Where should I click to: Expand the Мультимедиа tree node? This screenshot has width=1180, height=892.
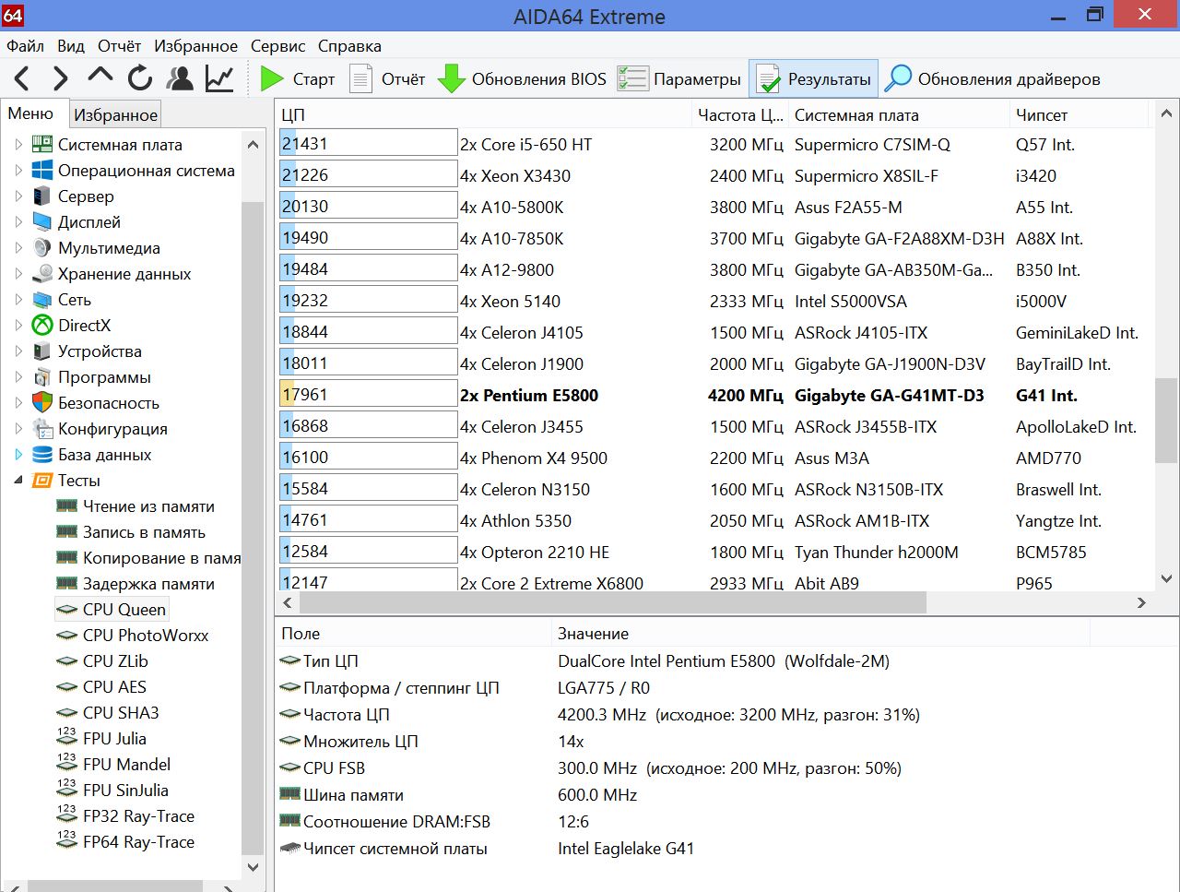(x=18, y=248)
